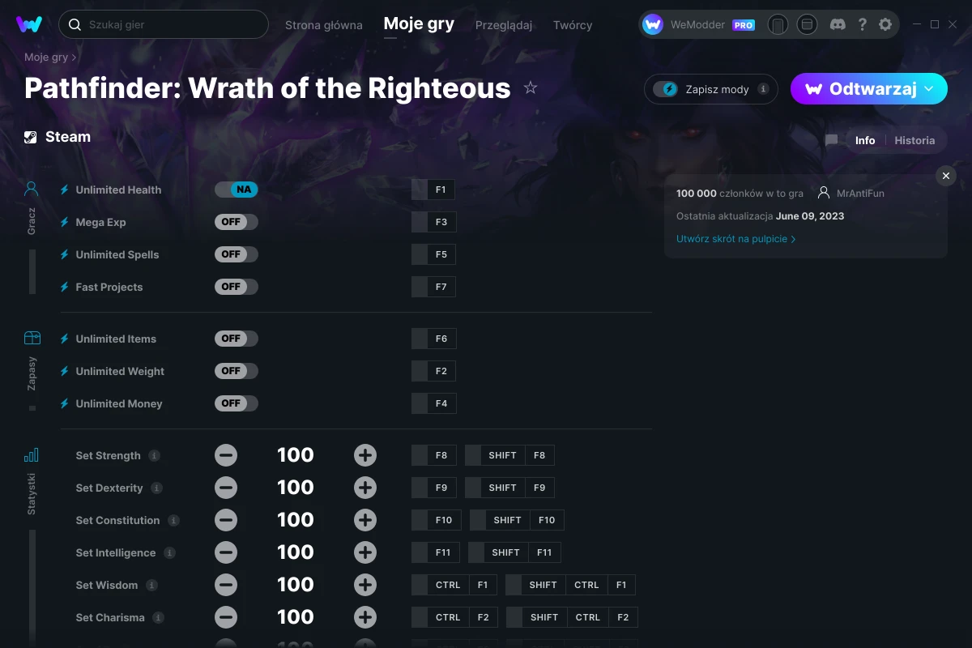Screen dimensions: 972x648
Task: Show info icon next to Set Strength
Action: pos(155,455)
